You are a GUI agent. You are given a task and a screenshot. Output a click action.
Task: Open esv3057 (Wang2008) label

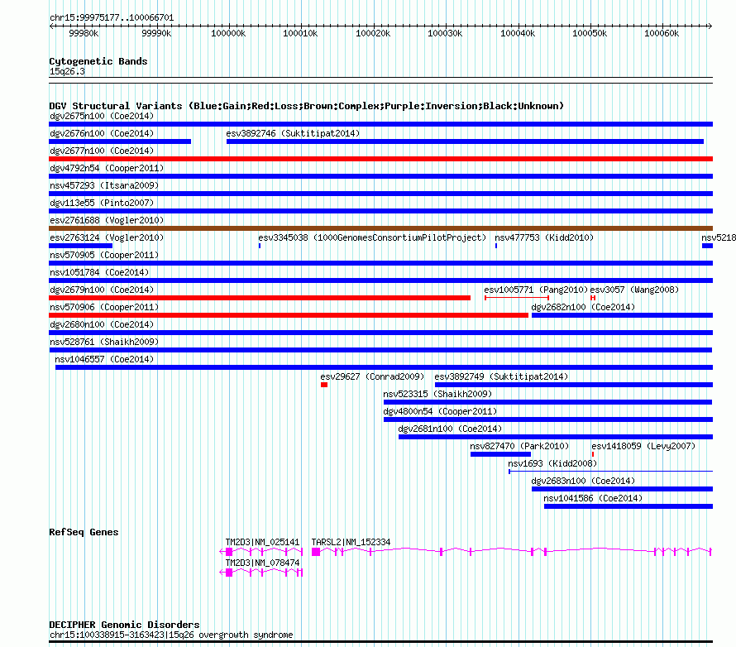point(634,290)
